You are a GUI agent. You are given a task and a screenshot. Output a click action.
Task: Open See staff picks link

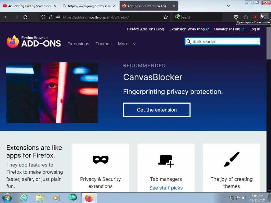tap(166, 188)
